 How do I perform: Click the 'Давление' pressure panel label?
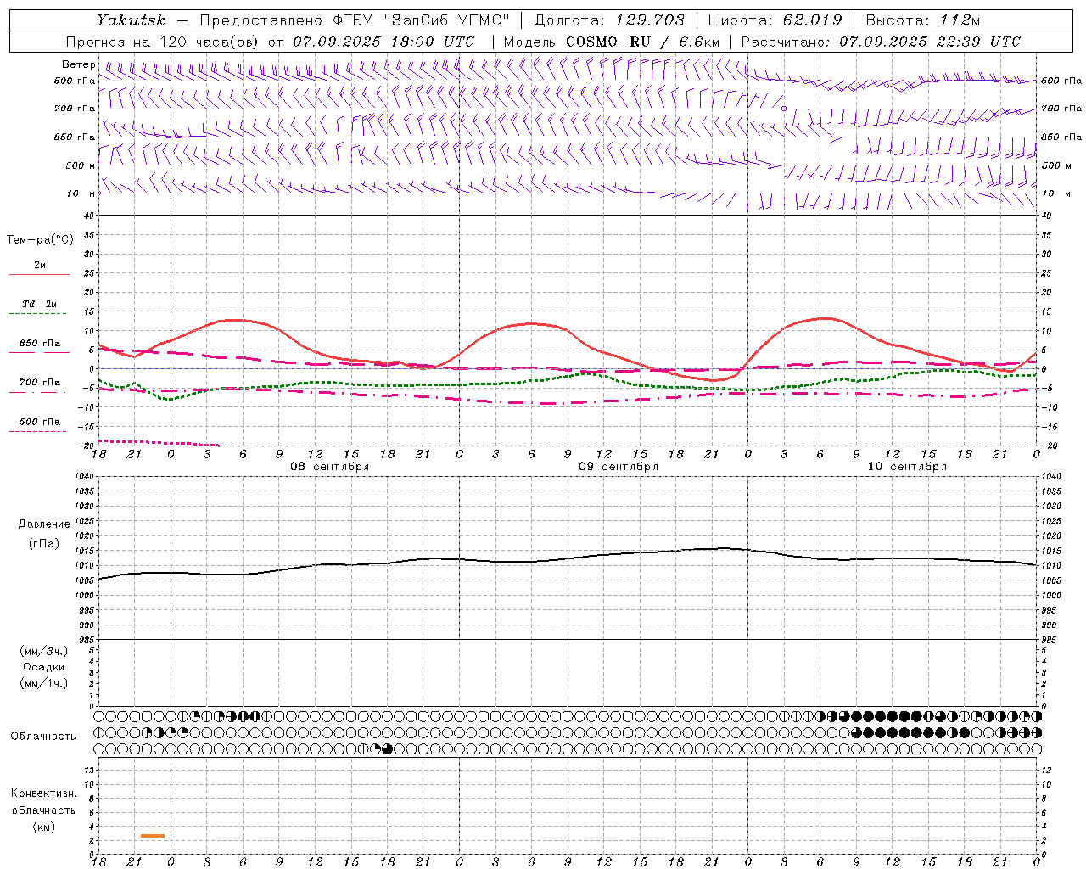click(x=44, y=524)
